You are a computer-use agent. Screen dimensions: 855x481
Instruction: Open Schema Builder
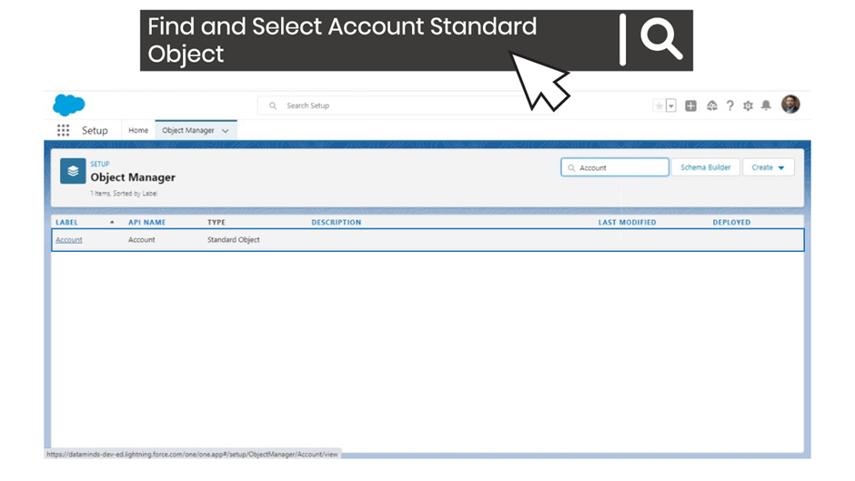(706, 167)
